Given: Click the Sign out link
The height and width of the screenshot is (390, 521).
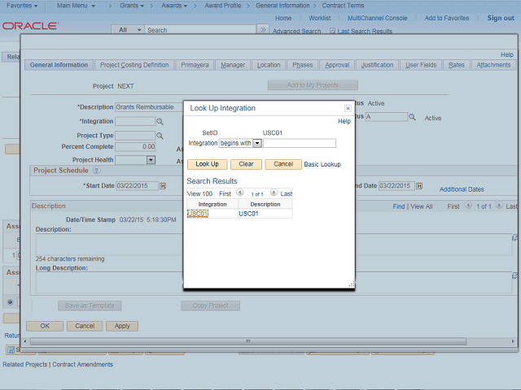Looking at the screenshot, I should pyautogui.click(x=501, y=18).
